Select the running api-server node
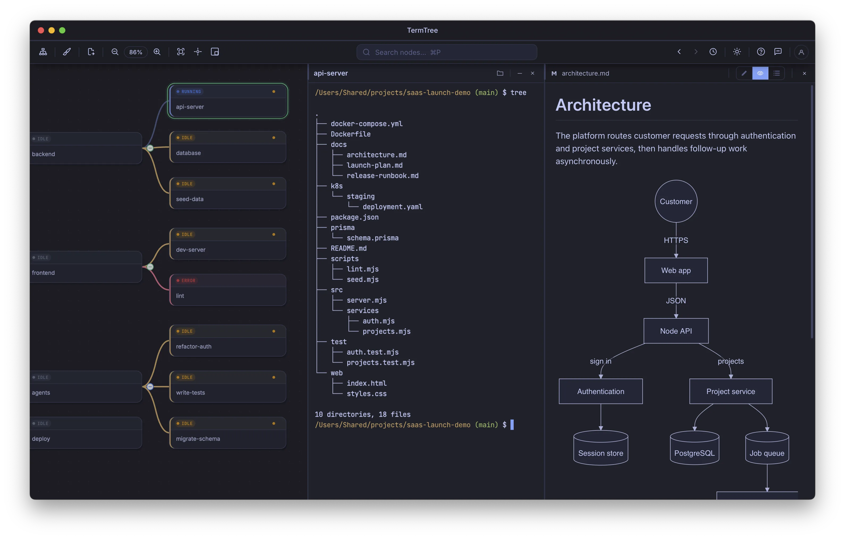This screenshot has width=845, height=539. click(228, 101)
